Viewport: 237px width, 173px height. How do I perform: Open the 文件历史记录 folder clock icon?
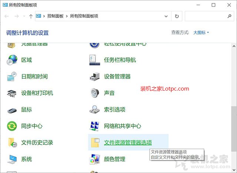[13, 143]
